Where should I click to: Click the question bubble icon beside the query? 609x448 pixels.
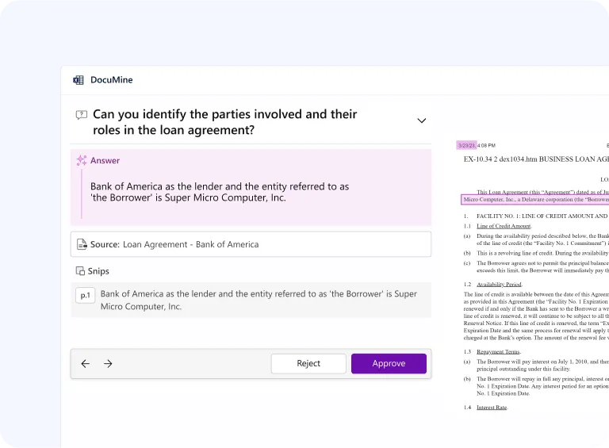pos(81,115)
